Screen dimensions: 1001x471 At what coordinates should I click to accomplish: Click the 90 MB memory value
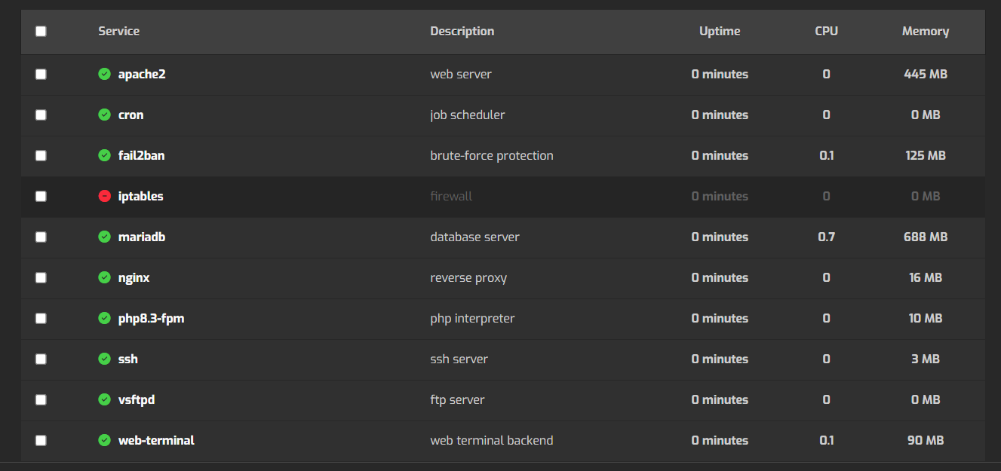pyautogui.click(x=926, y=440)
